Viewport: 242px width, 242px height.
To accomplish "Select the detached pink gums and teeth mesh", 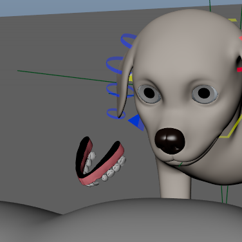I will coord(100,162).
